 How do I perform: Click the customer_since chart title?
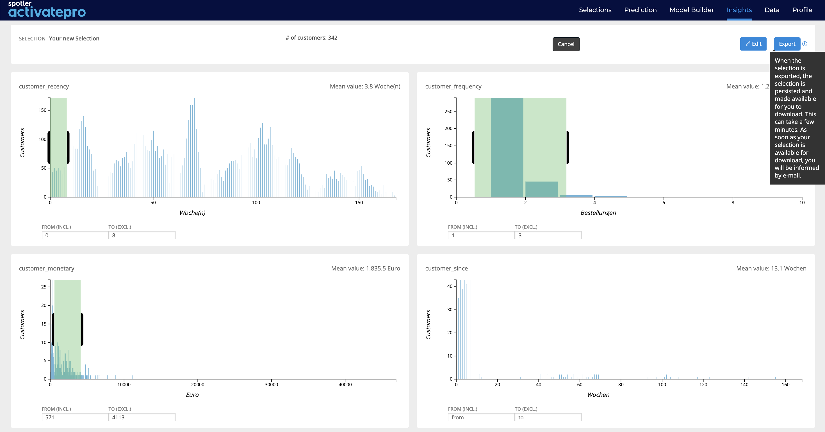pos(446,268)
